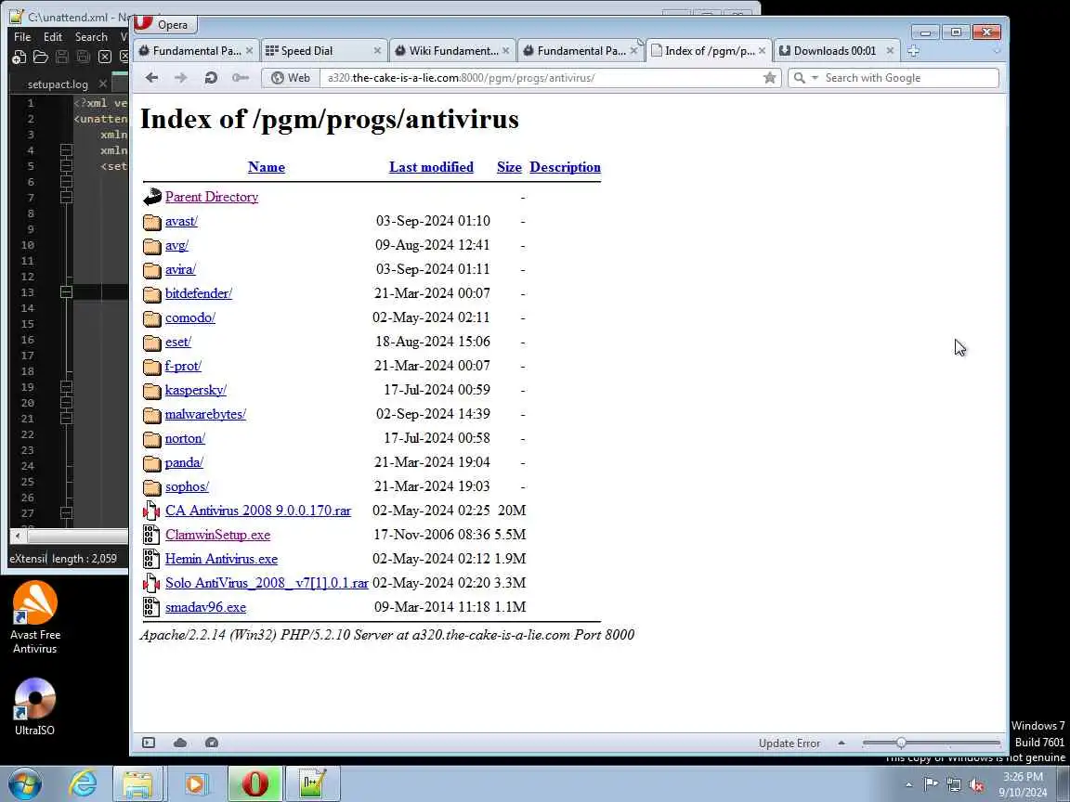1070x802 pixels.
Task: Go back with Opera's back arrow
Action: click(x=151, y=78)
